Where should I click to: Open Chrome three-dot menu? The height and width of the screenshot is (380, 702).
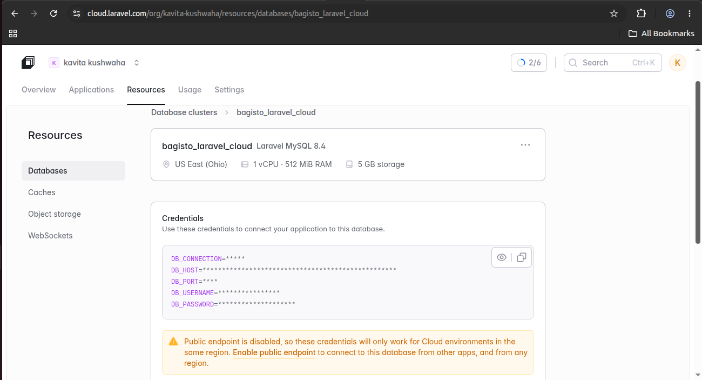(690, 14)
